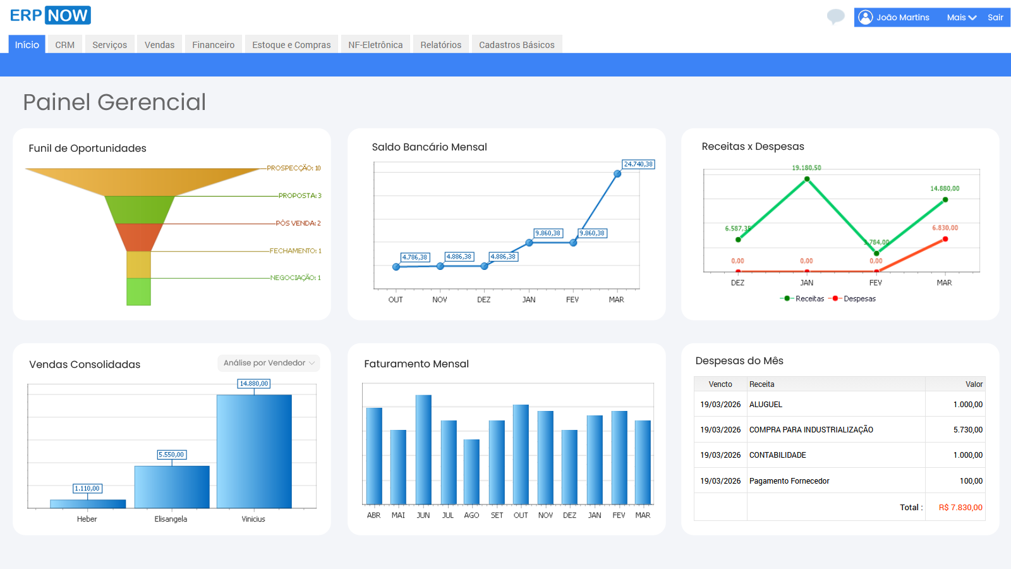1011x569 pixels.
Task: Open the Análise por Vendedor dropdown
Action: click(x=268, y=363)
